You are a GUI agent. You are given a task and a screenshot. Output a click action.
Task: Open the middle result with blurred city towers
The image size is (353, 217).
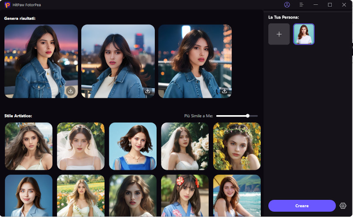pyautogui.click(x=118, y=61)
